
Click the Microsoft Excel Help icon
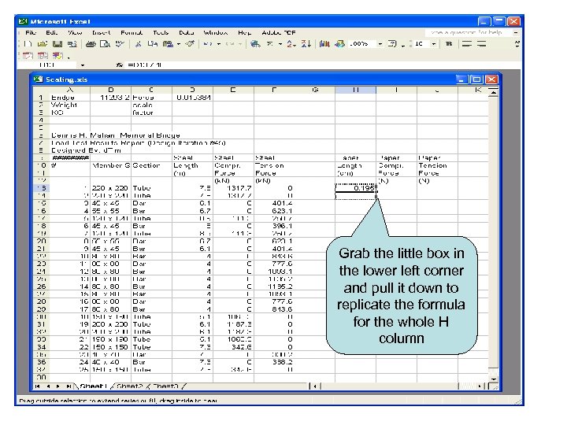point(393,44)
